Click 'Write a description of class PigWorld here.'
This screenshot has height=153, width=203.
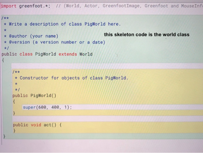[x=65, y=24]
